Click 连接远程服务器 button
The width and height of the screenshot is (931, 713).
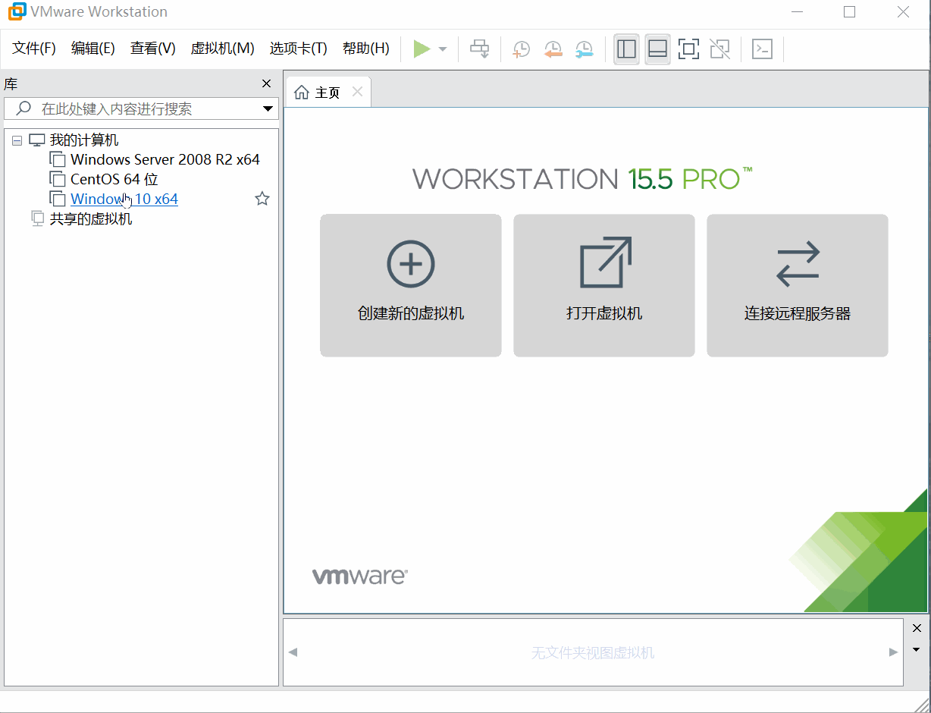798,285
